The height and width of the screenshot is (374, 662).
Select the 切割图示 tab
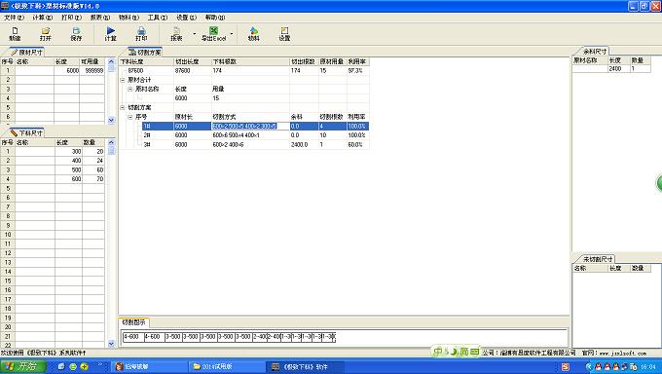click(x=133, y=322)
